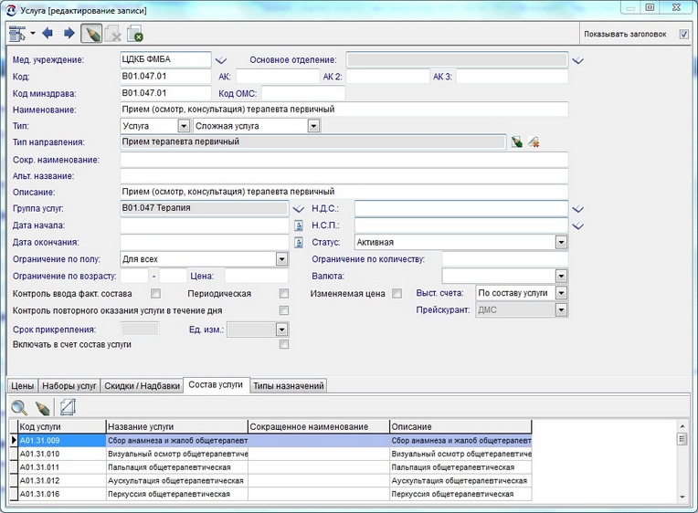
Task: Open the Сложная услуга dropdown
Action: (x=314, y=126)
